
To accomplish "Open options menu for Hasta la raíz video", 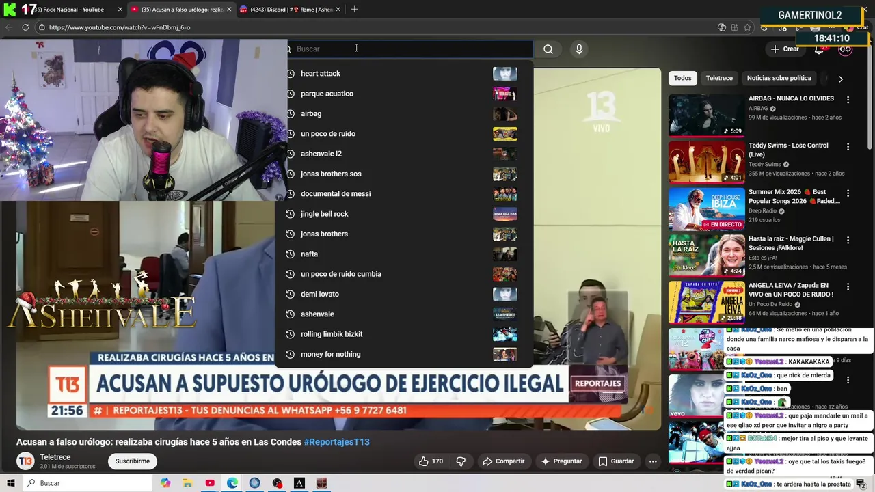I will [x=848, y=240].
